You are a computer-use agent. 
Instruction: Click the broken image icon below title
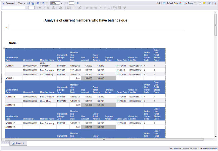(x=6, y=27)
